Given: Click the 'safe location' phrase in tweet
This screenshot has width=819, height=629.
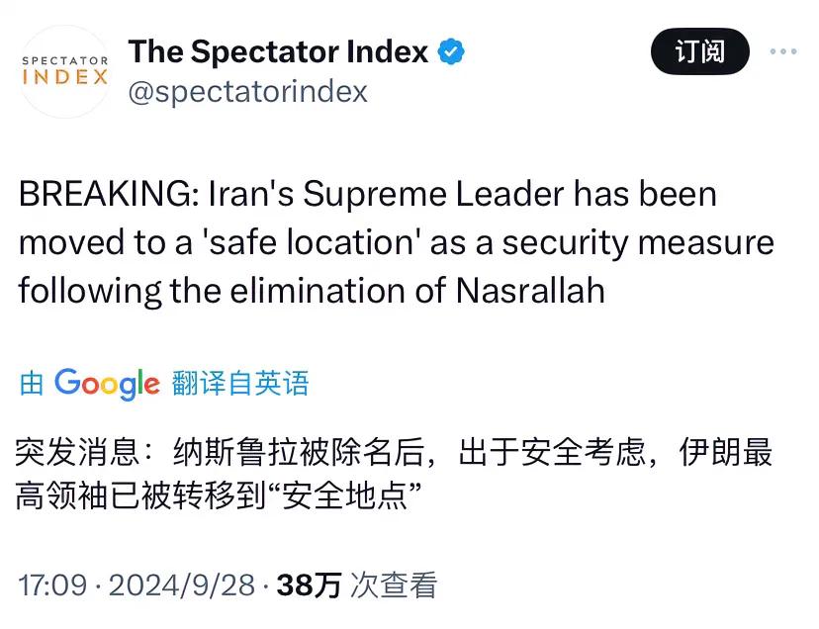Looking at the screenshot, I should tap(308, 242).
